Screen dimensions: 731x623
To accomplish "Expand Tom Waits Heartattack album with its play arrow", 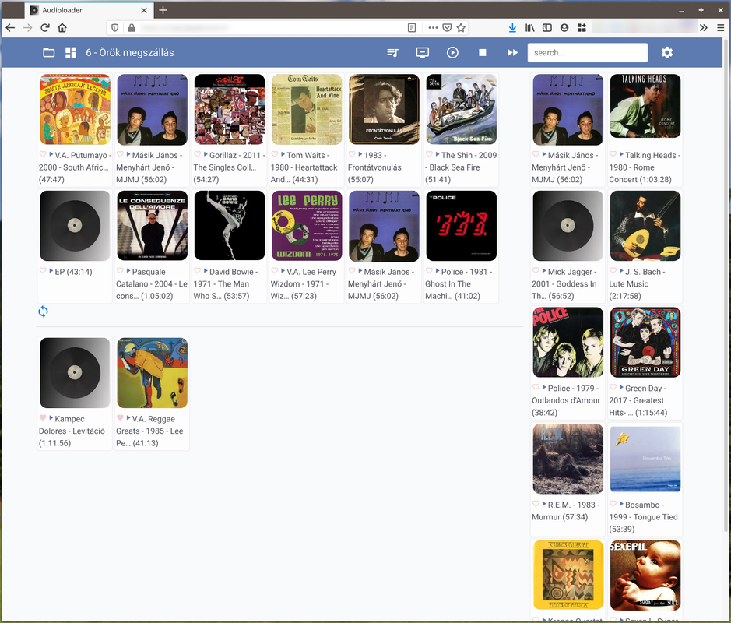I will [x=283, y=155].
